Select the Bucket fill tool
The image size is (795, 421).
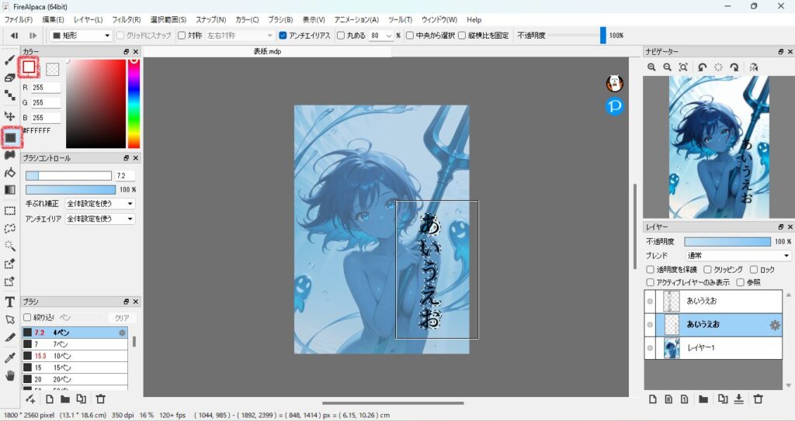9,173
